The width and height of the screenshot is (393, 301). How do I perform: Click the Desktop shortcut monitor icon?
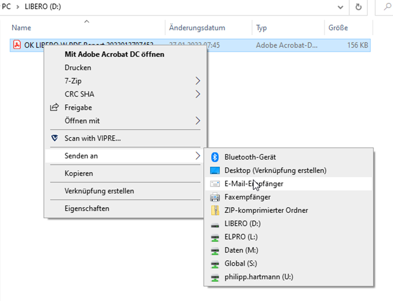[215, 170]
